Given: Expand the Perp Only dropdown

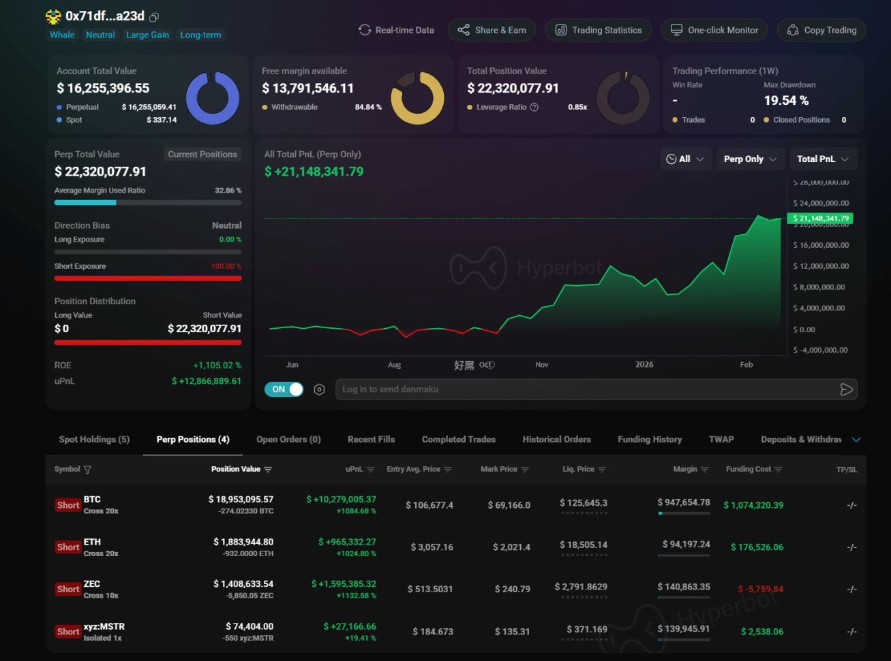Looking at the screenshot, I should pos(750,159).
